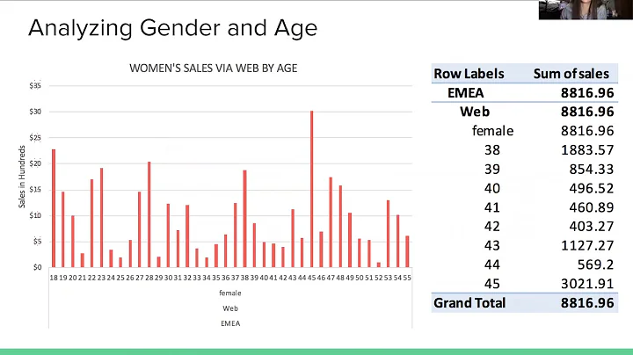The width and height of the screenshot is (633, 355).
Task: Click sales value 460.89 for age 41
Action: click(591, 207)
